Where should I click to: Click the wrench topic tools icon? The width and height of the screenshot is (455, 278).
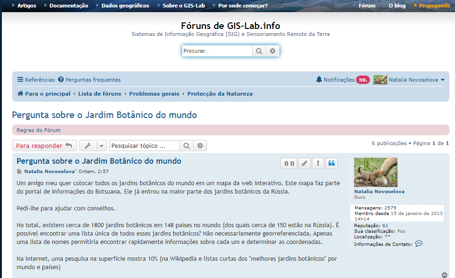(x=88, y=146)
